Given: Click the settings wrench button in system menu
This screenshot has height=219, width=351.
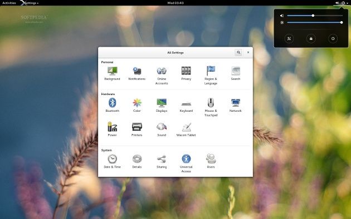Looking at the screenshot, I should click(289, 38).
